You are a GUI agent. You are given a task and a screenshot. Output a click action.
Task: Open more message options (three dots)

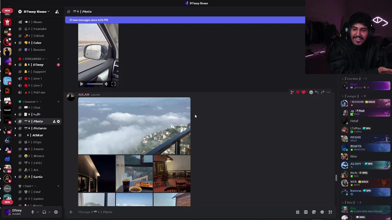point(328,92)
